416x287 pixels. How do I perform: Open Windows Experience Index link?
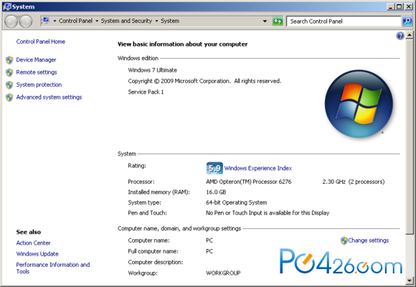(x=258, y=168)
